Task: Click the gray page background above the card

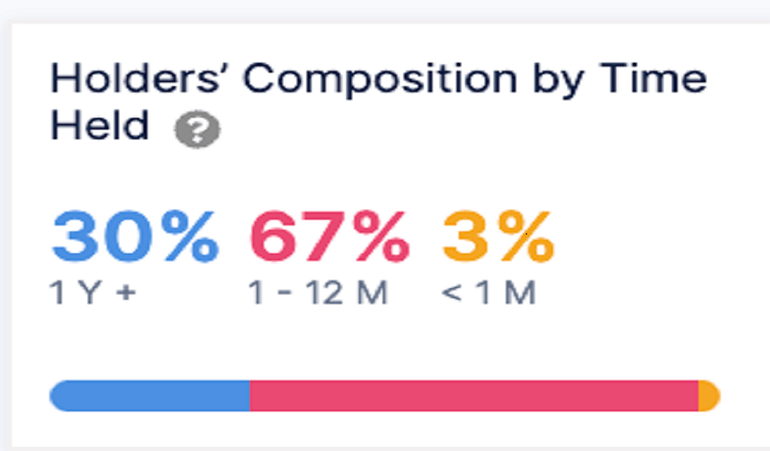Action: 376,11
